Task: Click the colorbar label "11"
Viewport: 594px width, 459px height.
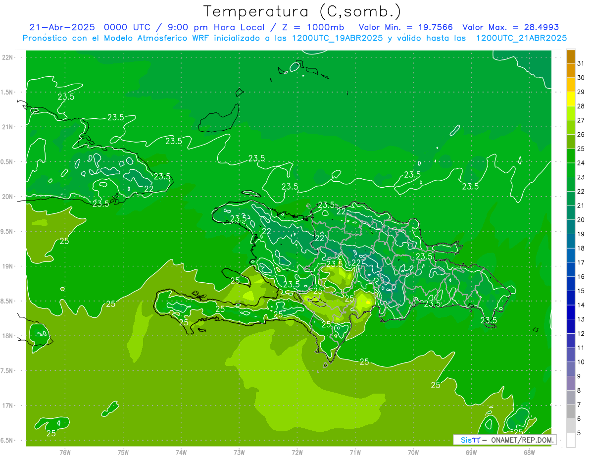Action: tap(581, 348)
